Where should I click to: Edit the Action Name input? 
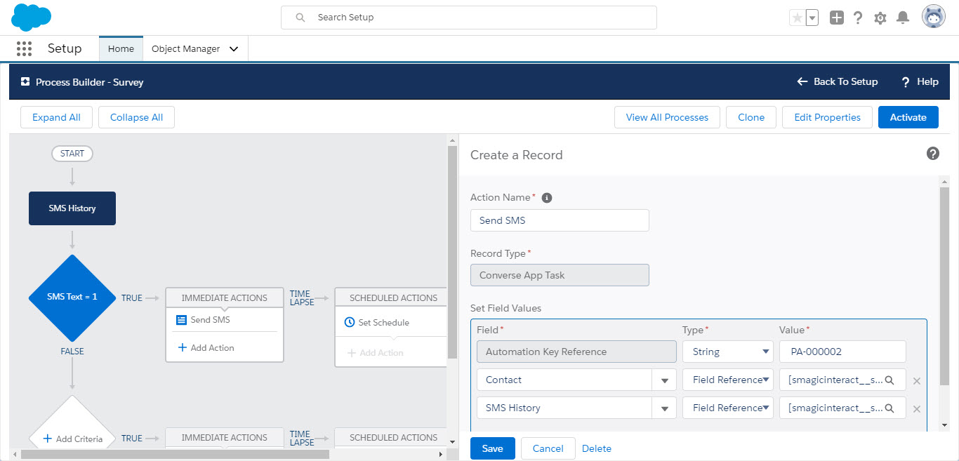point(560,220)
